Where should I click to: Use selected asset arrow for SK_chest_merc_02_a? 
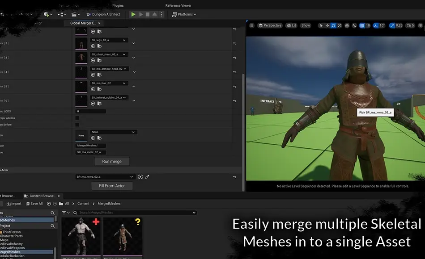click(93, 60)
